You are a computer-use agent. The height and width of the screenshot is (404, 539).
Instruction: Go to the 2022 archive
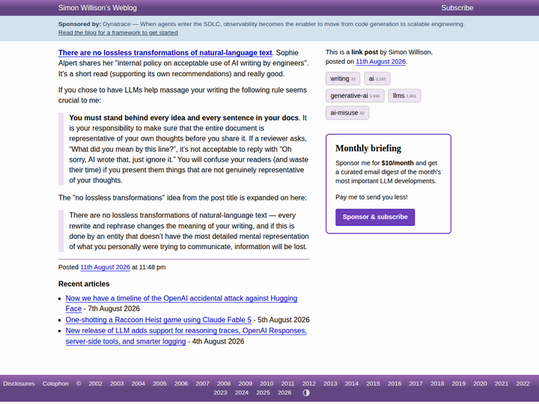click(523, 384)
